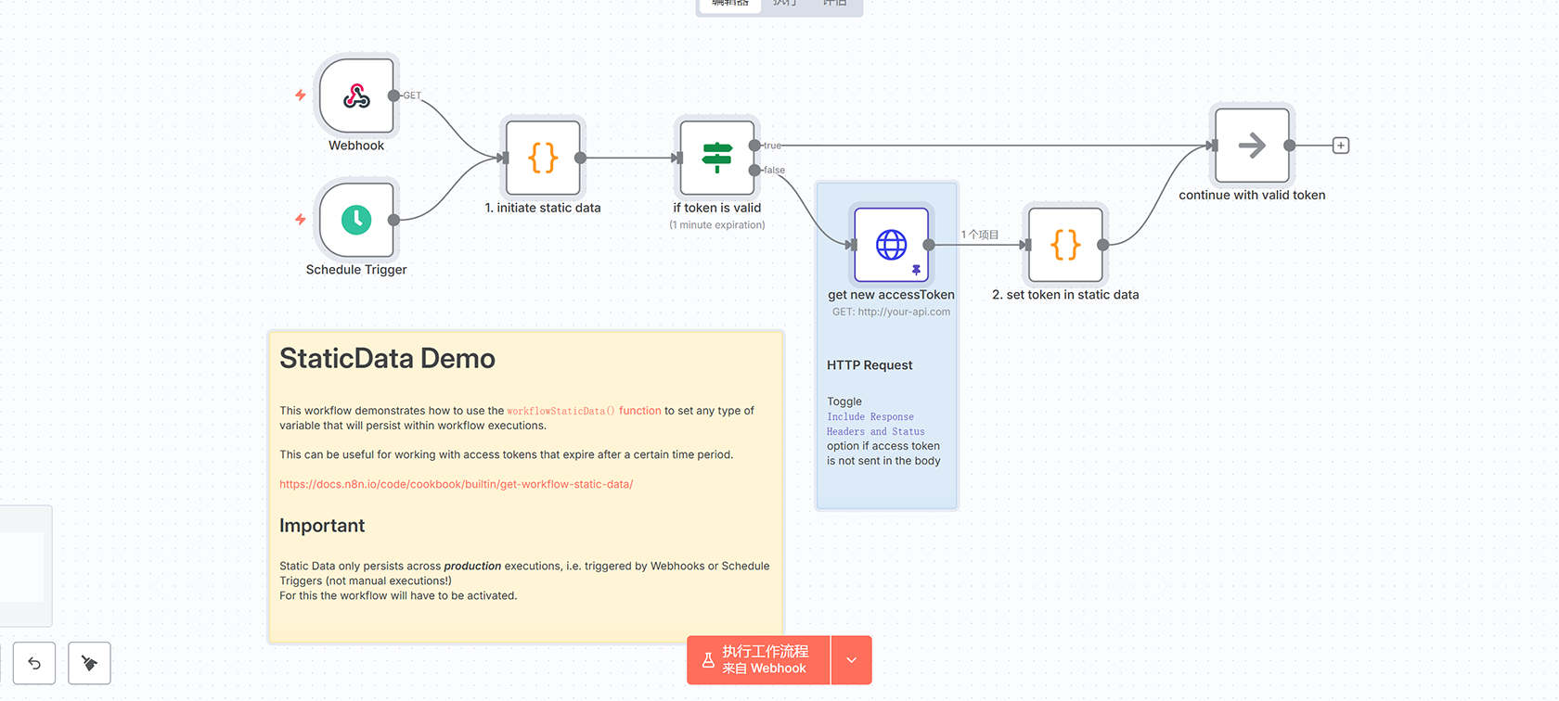Add node after 'continue with valid token'

tap(1341, 146)
